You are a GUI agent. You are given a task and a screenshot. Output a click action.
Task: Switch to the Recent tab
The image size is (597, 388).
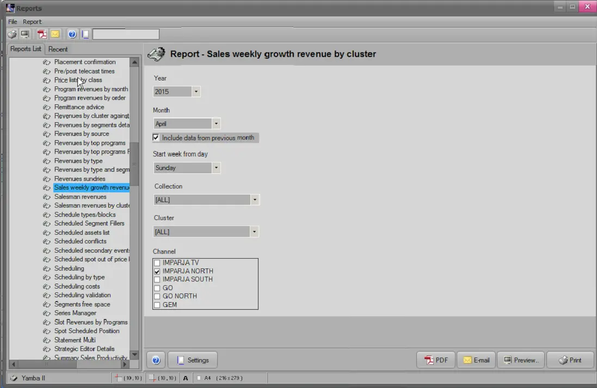(58, 49)
